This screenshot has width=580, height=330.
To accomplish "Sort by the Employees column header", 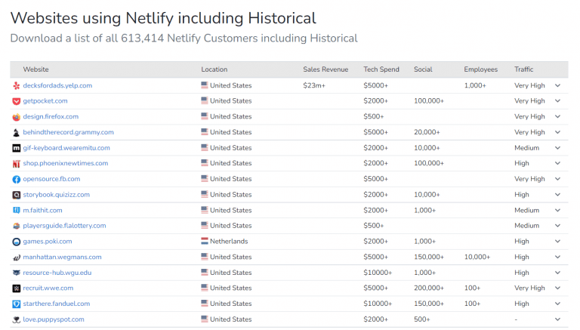I will [480, 69].
